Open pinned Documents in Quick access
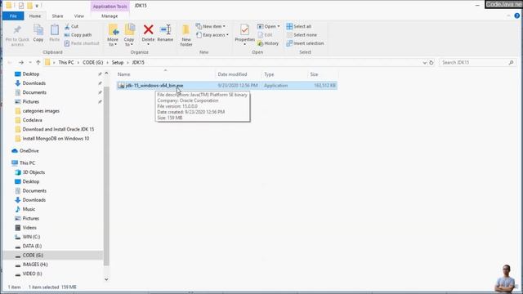The height and width of the screenshot is (294, 523). pyautogui.click(x=34, y=92)
